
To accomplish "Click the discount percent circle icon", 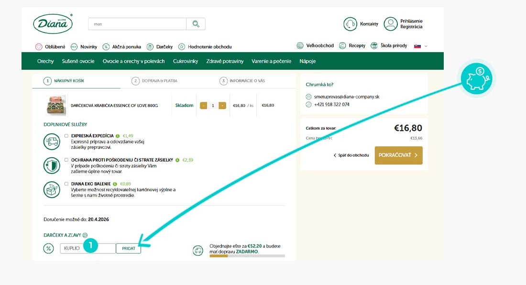I will coord(49,249).
